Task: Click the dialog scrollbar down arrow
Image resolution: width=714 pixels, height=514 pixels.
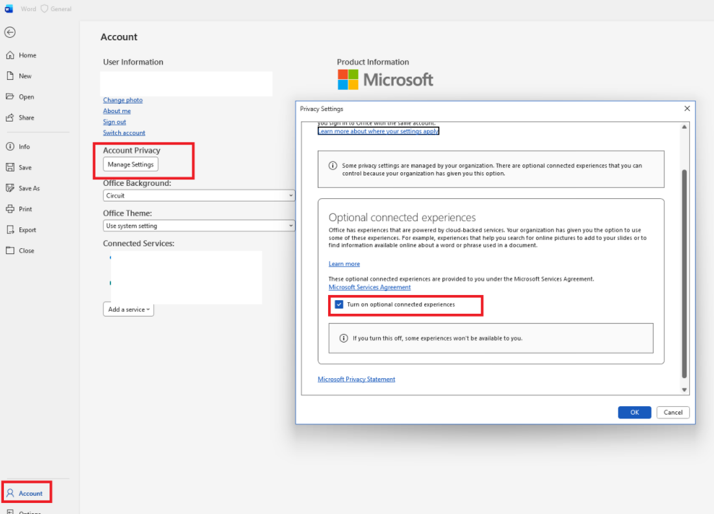Action: click(x=684, y=390)
